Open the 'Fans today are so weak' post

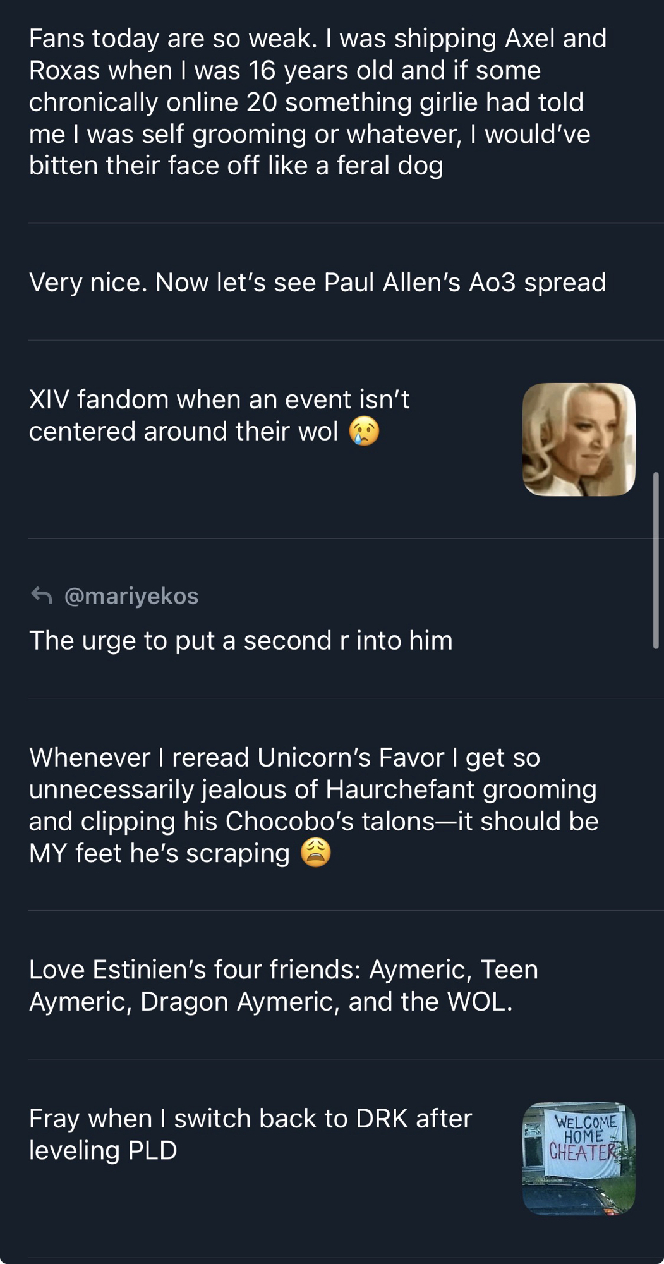316,102
